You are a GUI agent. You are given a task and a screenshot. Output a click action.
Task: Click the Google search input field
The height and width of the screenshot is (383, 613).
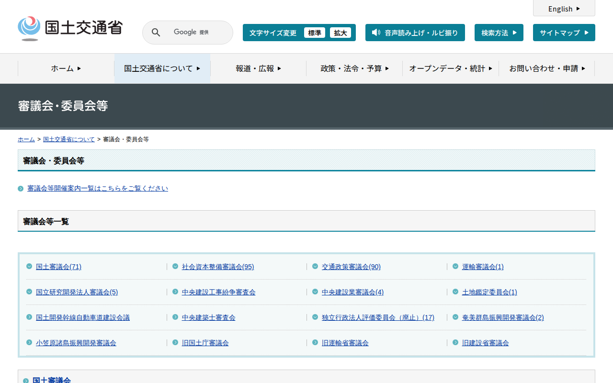click(196, 33)
